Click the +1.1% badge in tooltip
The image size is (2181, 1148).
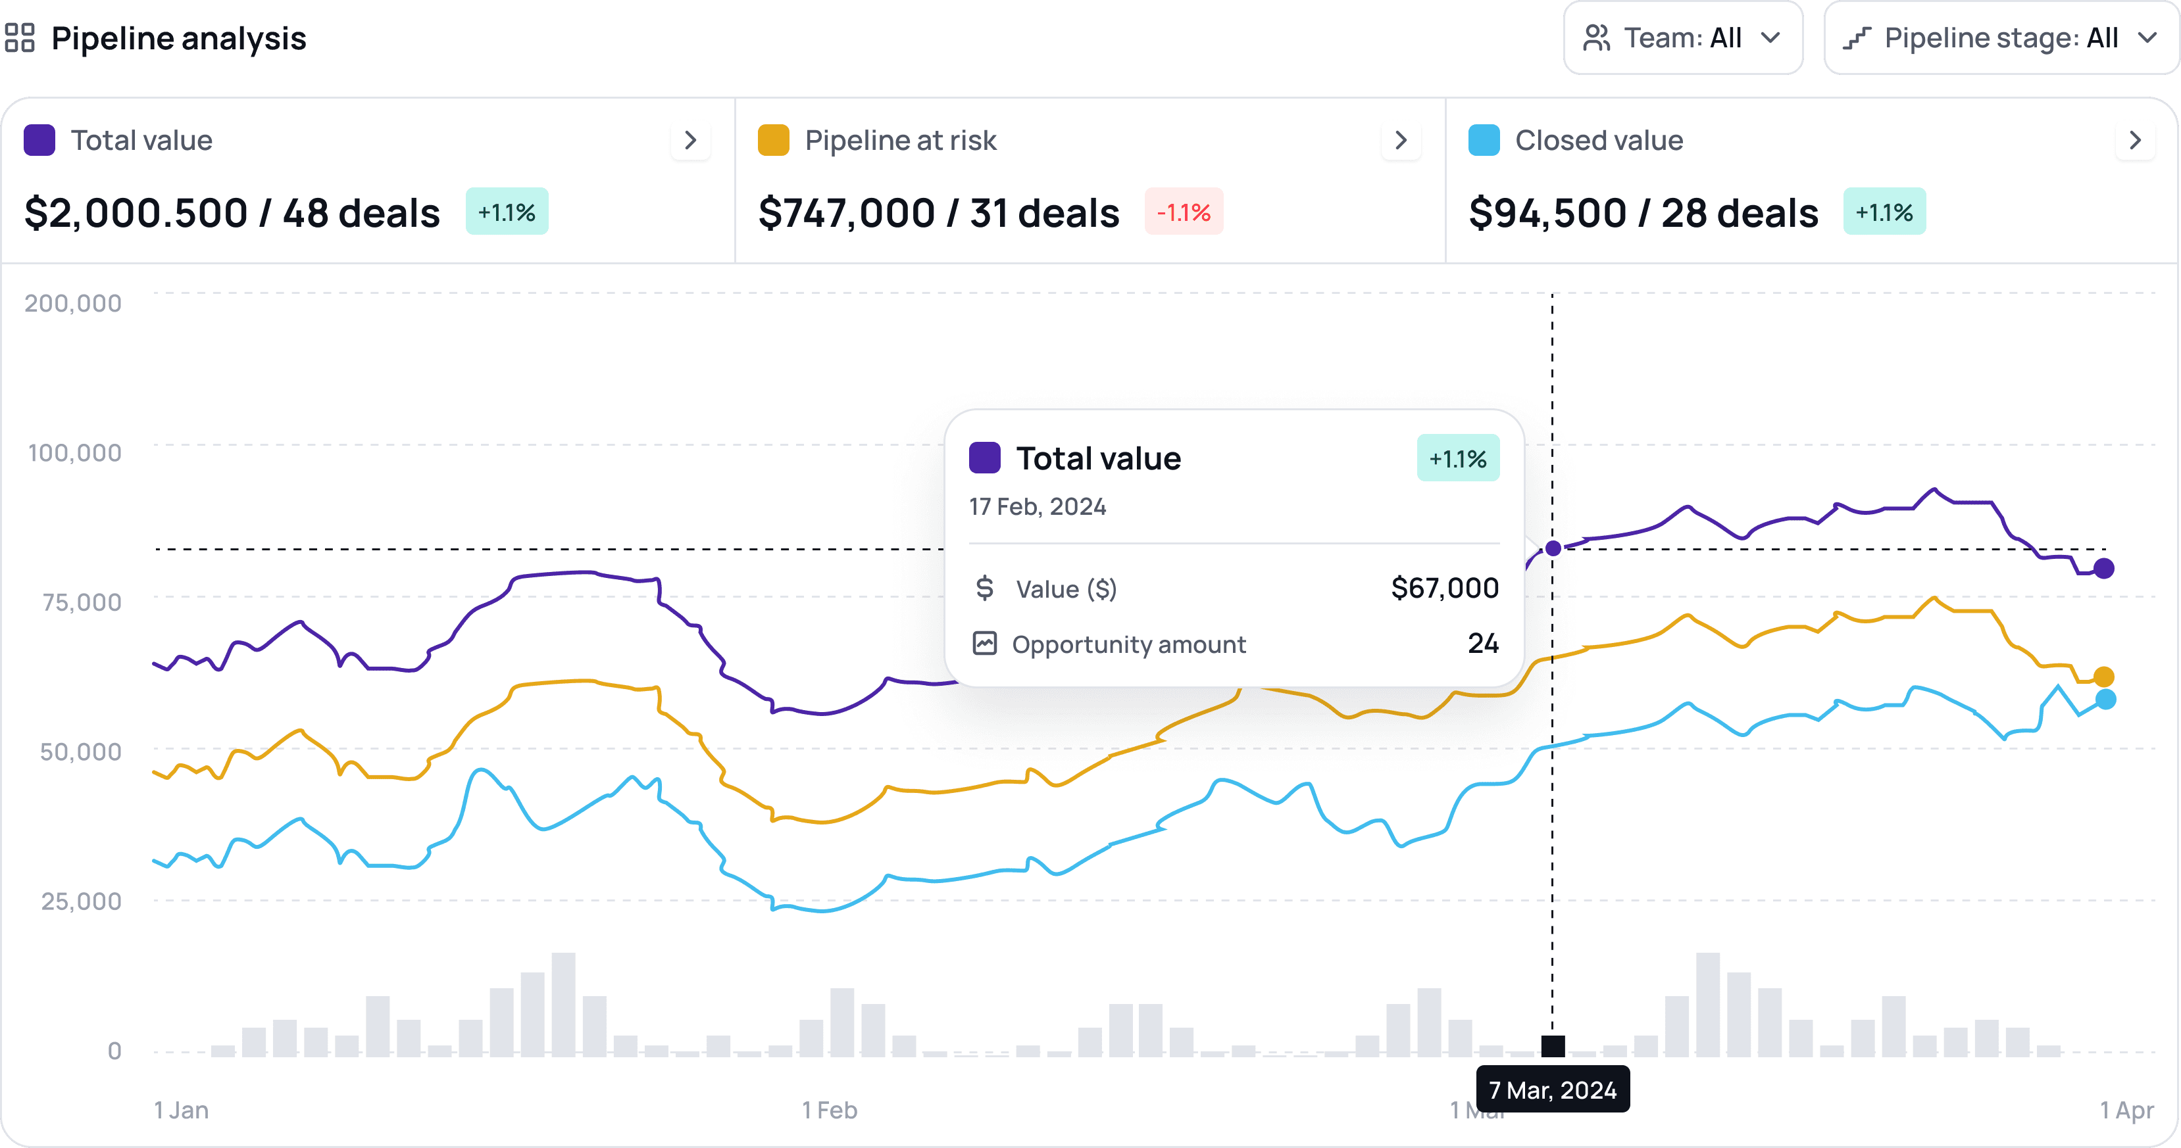click(x=1457, y=458)
